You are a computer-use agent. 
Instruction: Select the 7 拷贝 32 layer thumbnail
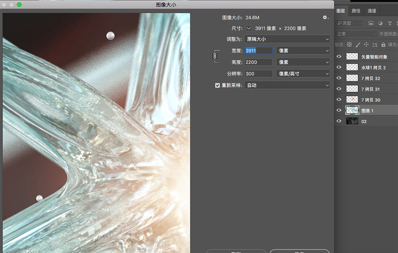coord(352,78)
